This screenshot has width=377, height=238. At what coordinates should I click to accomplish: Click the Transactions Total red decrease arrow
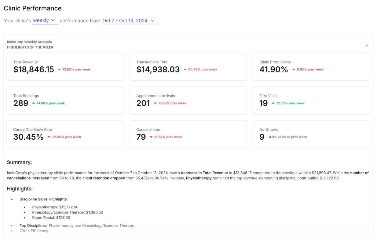[185, 70]
